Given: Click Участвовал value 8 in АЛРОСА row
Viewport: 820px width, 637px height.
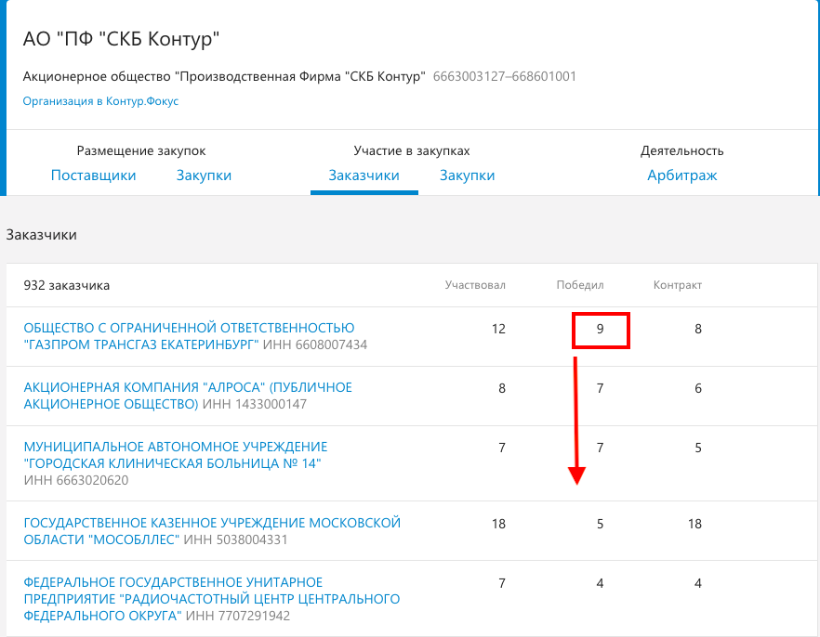Looking at the screenshot, I should click(x=502, y=388).
